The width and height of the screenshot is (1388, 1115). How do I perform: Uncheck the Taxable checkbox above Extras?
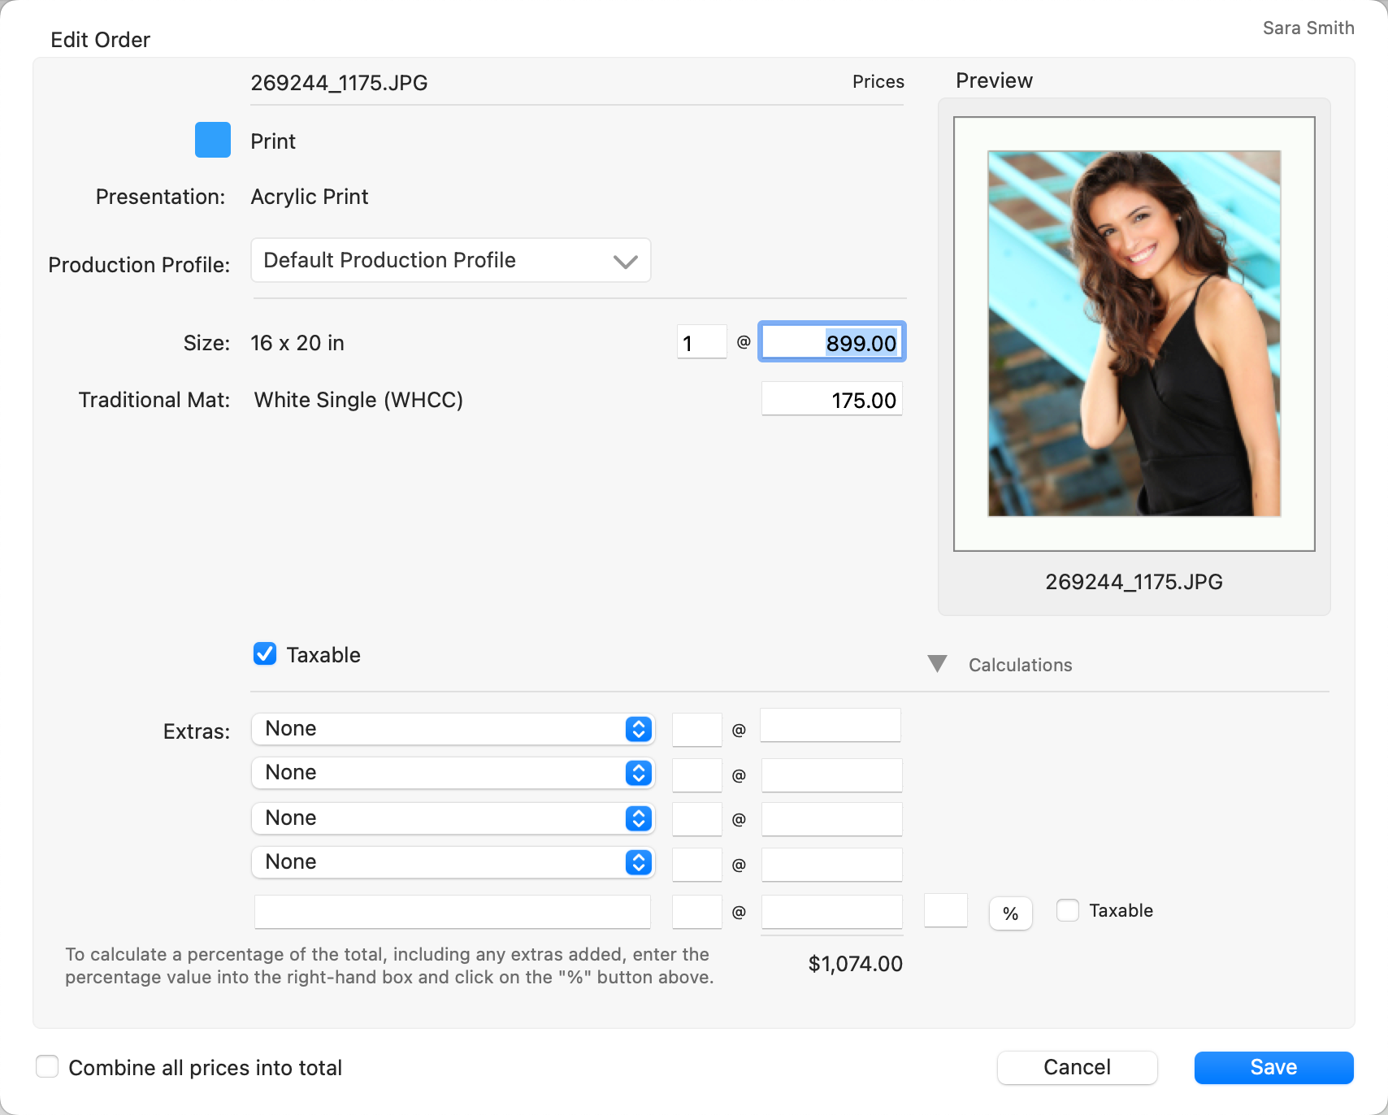tap(265, 654)
